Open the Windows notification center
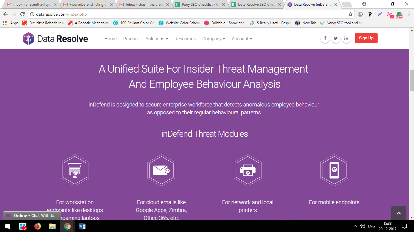414x232 pixels. point(404,226)
